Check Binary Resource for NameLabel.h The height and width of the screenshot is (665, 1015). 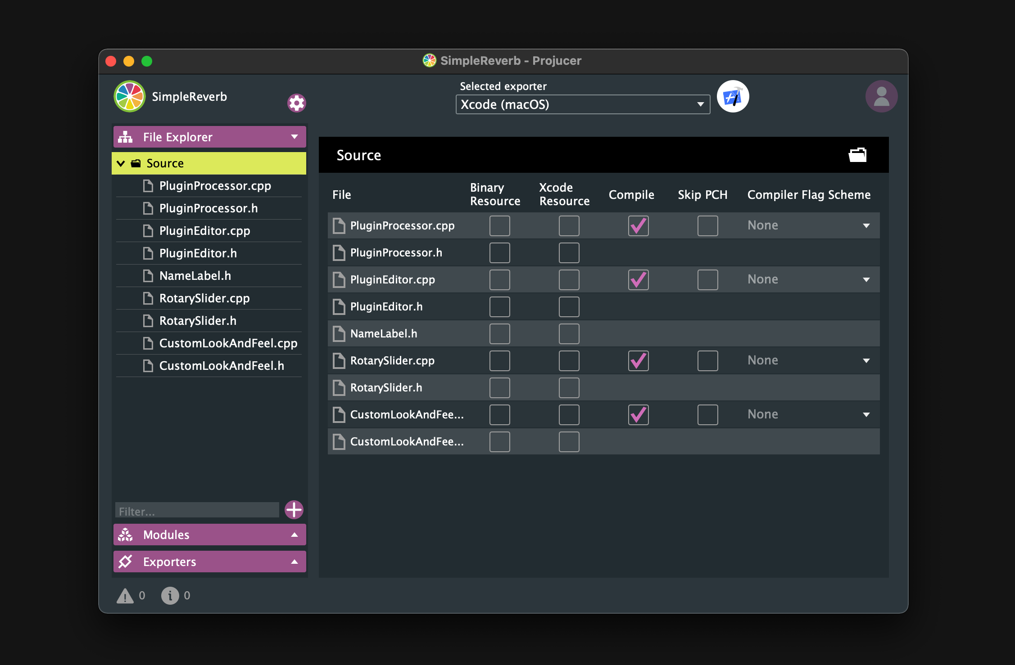point(499,333)
